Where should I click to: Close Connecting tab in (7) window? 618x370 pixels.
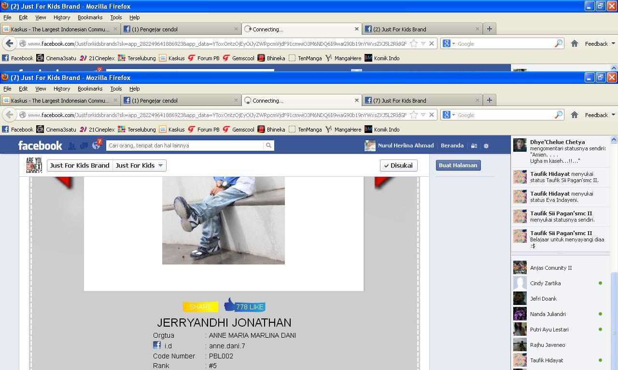click(x=357, y=100)
